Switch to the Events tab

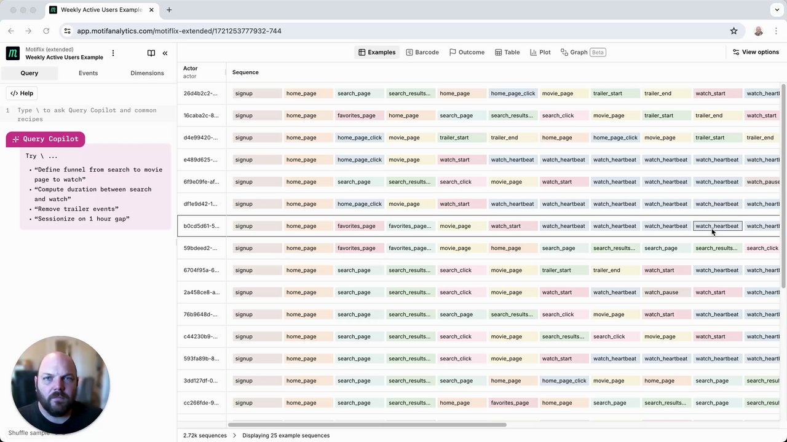[88, 73]
